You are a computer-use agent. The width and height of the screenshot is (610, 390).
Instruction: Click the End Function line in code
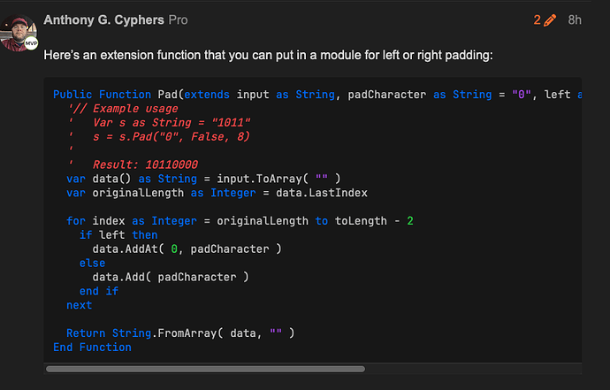click(92, 348)
